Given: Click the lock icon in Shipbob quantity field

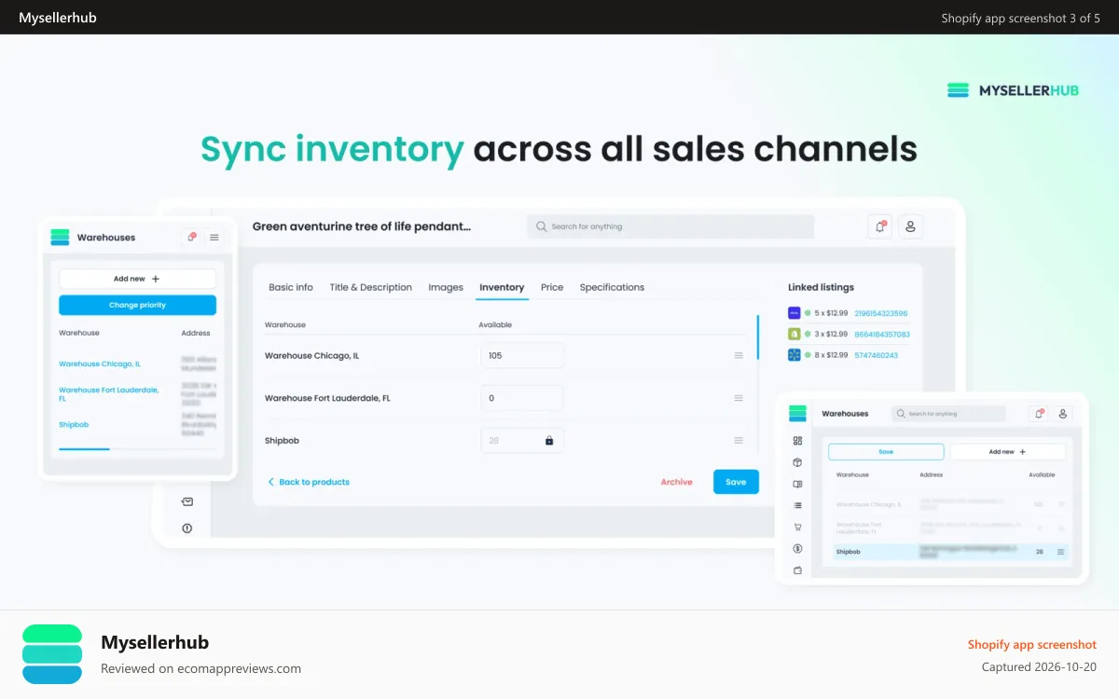Looking at the screenshot, I should point(549,440).
